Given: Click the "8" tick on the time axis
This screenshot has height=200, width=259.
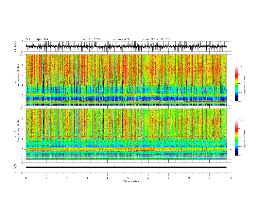Looking at the screenshot, I should [189, 178].
